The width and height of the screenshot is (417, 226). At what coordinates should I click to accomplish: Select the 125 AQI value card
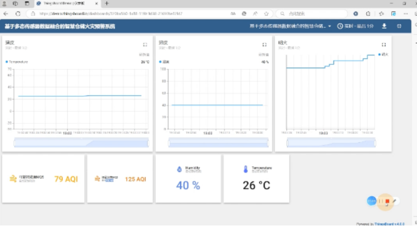click(x=120, y=179)
